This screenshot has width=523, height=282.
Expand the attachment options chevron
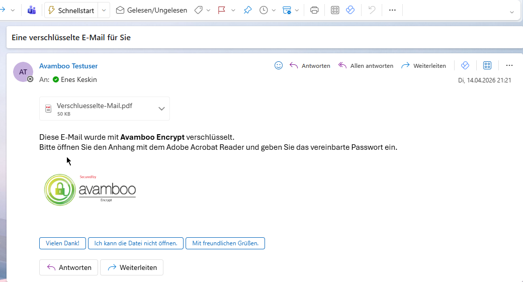pyautogui.click(x=162, y=109)
